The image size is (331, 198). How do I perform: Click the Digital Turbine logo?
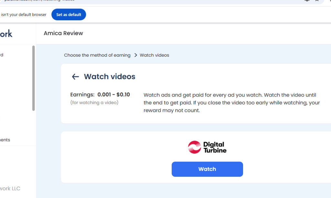pyautogui.click(x=207, y=147)
